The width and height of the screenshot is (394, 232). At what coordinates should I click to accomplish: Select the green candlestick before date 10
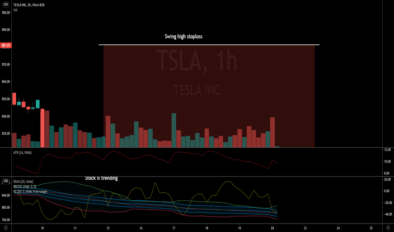38,104
